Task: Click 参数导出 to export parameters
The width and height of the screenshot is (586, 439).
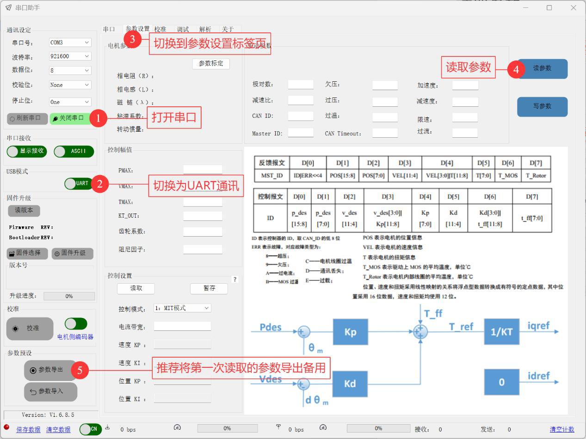Action: point(50,370)
